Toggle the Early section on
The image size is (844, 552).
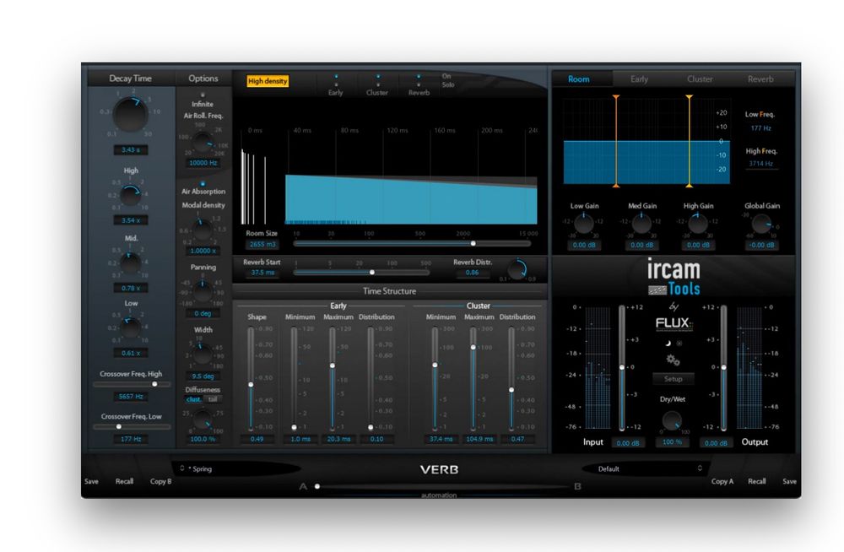click(336, 76)
